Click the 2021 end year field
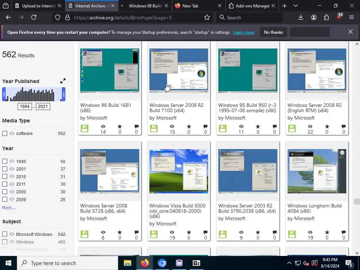The image size is (360, 270). (43, 106)
